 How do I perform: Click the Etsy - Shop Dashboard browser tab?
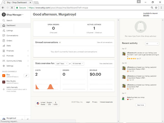coord(17,2)
